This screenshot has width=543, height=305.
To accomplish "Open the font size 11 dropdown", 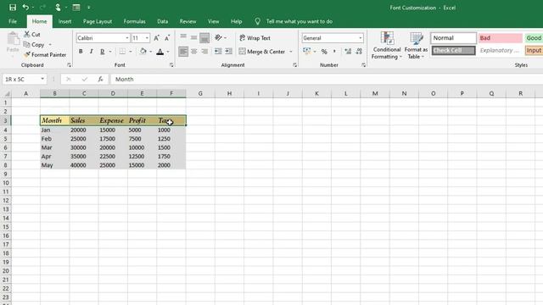I will 147,38.
